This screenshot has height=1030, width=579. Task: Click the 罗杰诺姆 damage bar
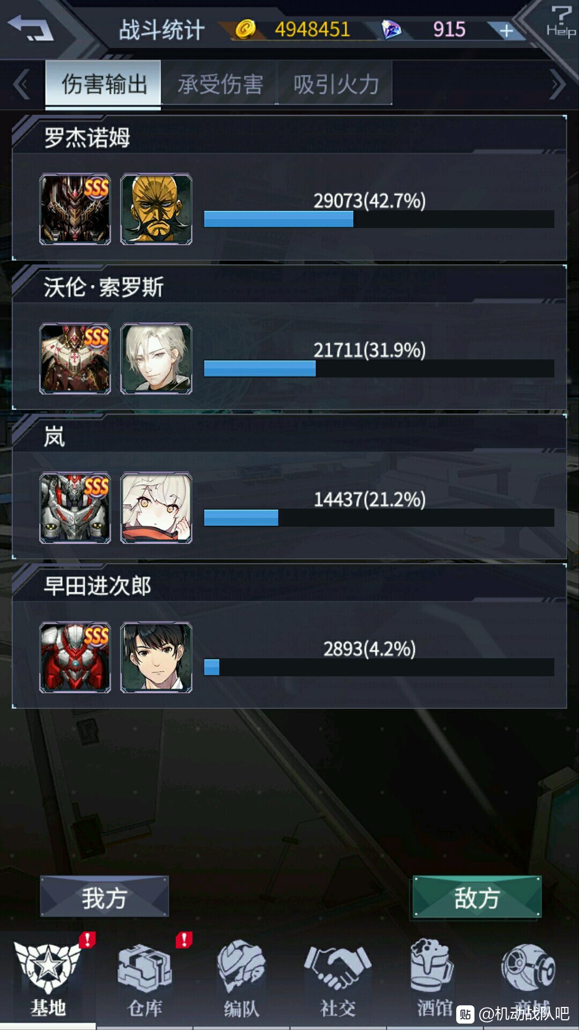pos(379,219)
